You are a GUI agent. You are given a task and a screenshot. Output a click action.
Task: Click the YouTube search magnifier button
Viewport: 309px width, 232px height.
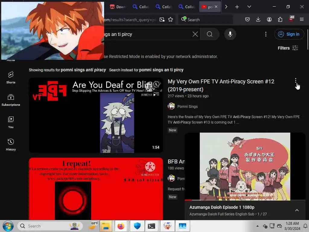210,34
